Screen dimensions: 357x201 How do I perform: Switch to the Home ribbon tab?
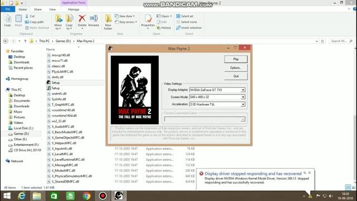click(22, 9)
